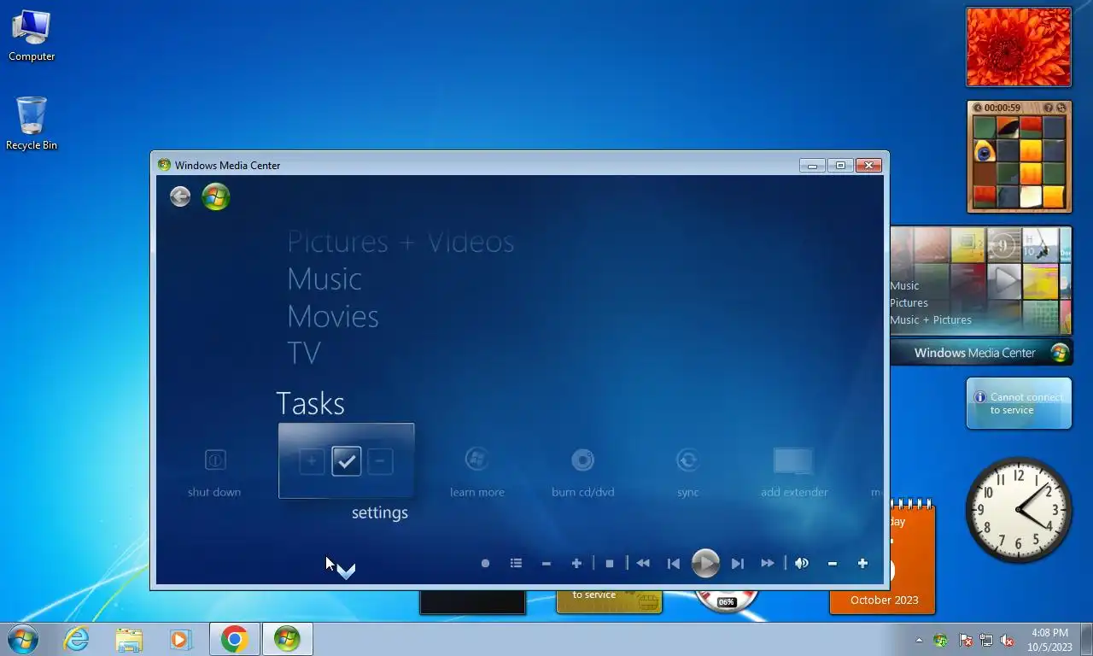Select the Music menu category

tap(324, 279)
